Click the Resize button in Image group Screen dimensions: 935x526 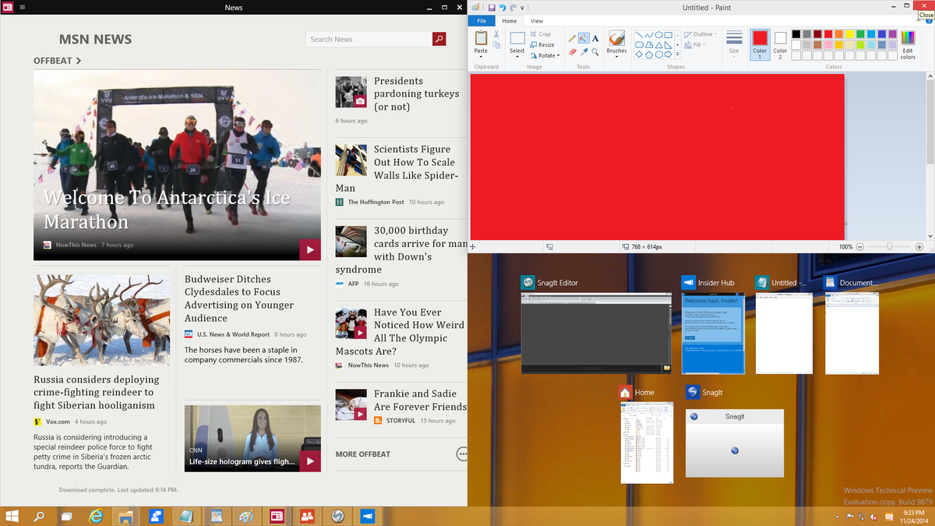(x=542, y=45)
